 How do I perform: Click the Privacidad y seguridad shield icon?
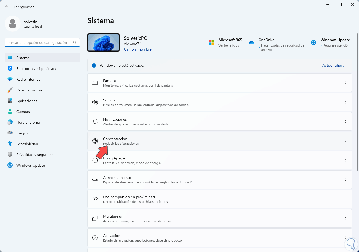[x=10, y=155]
